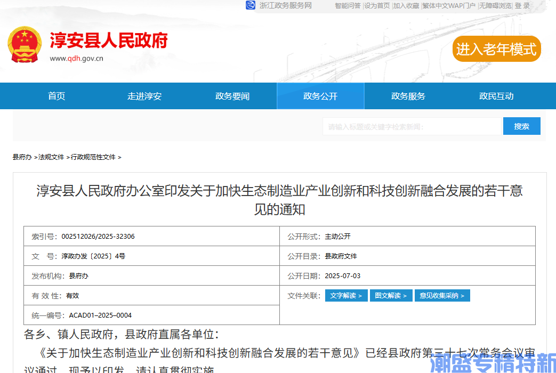Click 登录 in top bar
Viewport: 556px width, 373px height.
[x=522, y=6]
